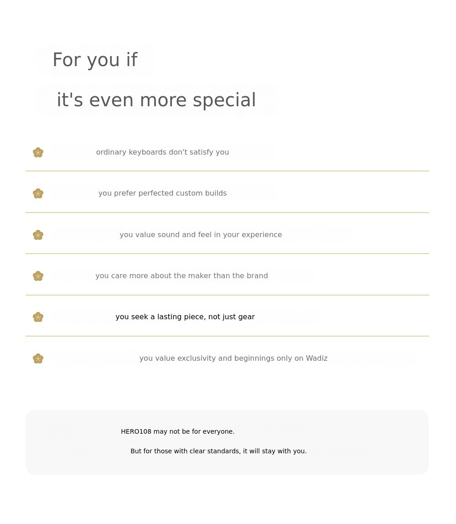Click the divider line under "custom builds" row

pos(227,213)
